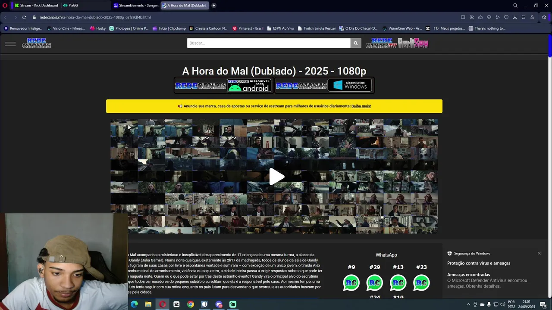This screenshot has height=310, width=552.
Task: Open the page edit pencil icon
Action: tap(471, 17)
